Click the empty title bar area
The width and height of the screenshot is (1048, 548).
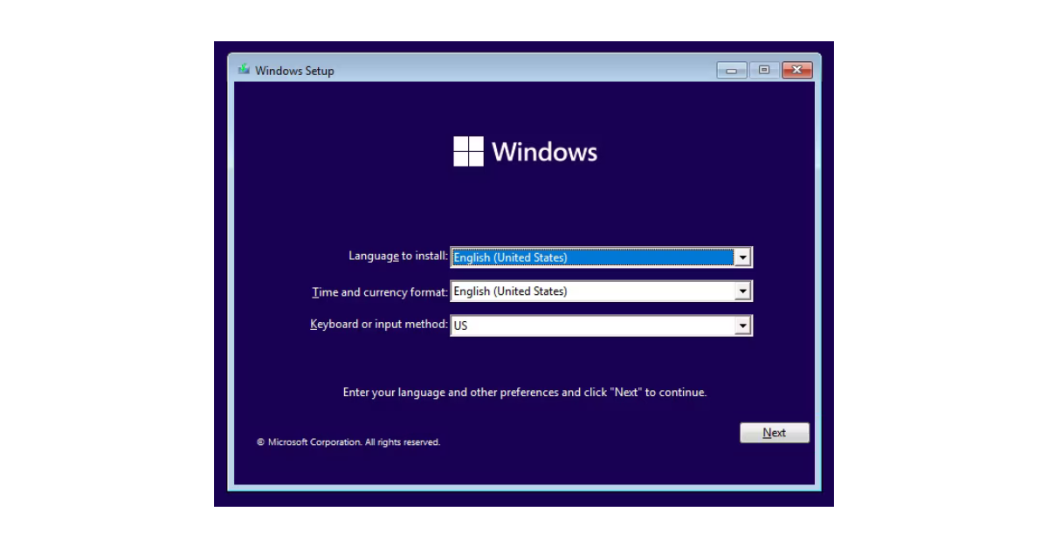[x=524, y=71]
